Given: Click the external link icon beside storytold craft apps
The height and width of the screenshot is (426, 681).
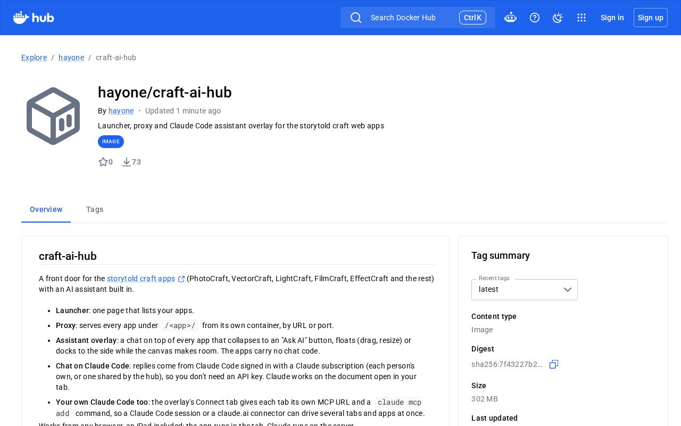Looking at the screenshot, I should coord(181,279).
